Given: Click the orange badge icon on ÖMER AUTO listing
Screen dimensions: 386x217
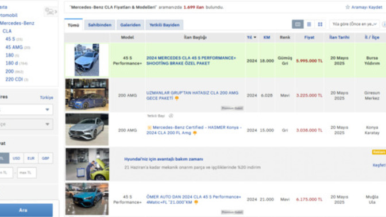Looking at the screenshot, I should 196,202.
